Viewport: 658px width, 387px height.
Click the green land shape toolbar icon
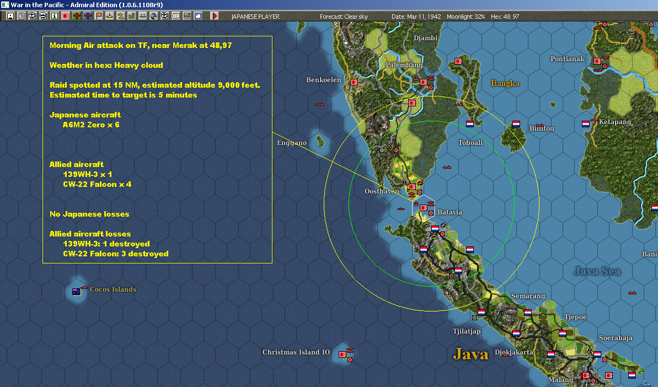(x=131, y=16)
